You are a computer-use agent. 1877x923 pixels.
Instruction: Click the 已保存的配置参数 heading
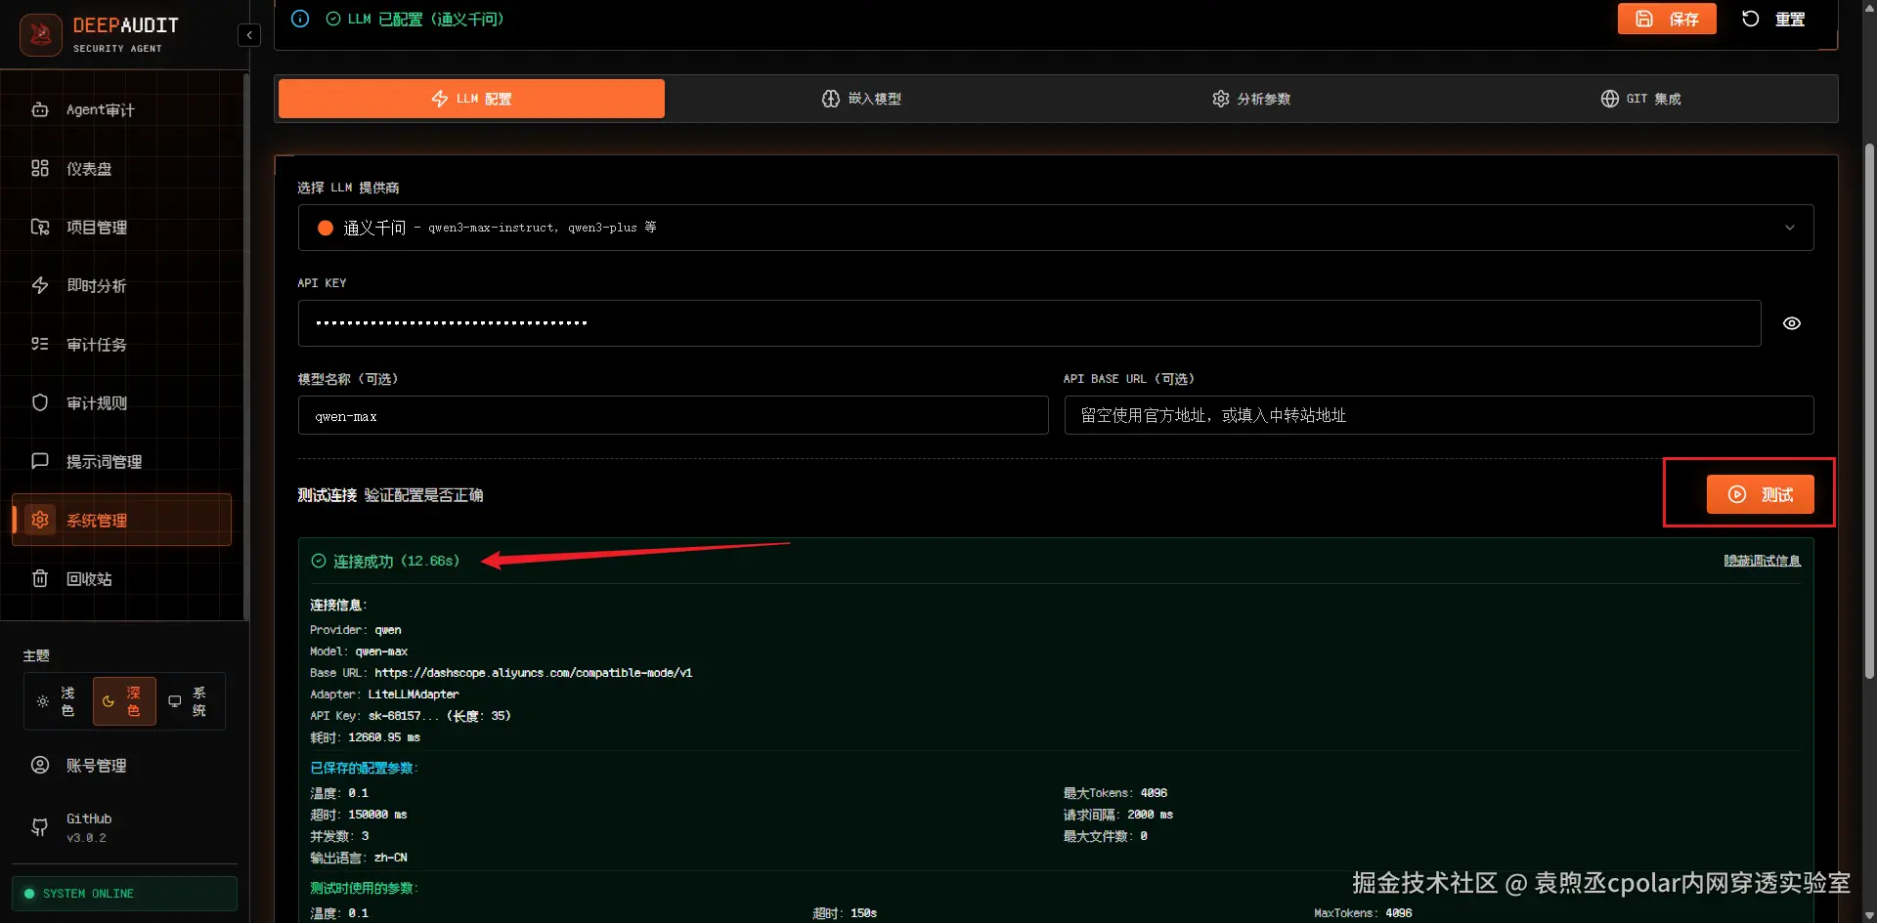364,768
